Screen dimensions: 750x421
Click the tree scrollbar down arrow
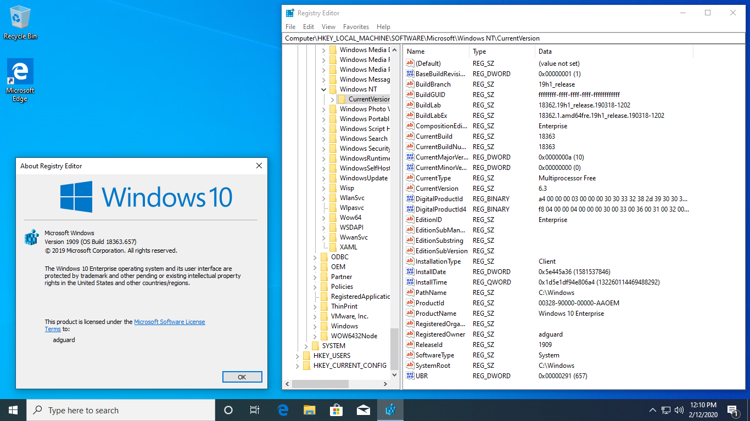pos(394,375)
